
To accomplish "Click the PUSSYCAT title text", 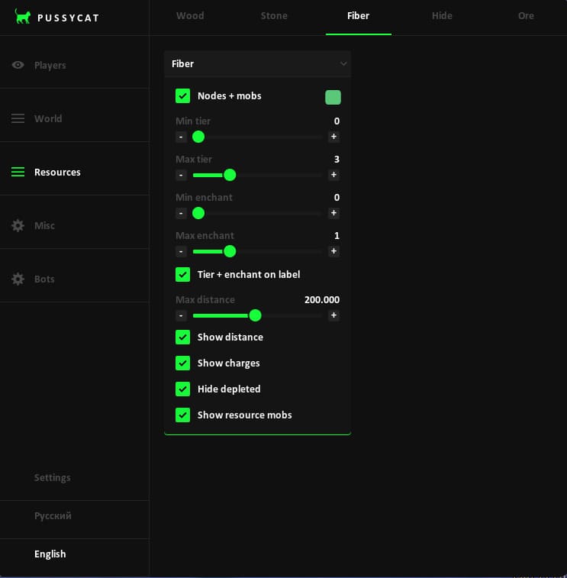I will click(x=68, y=18).
